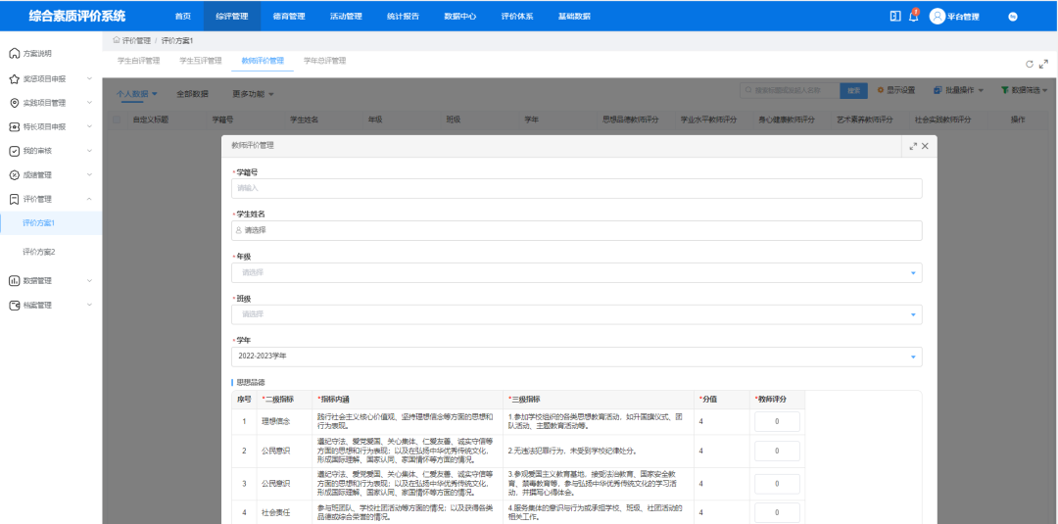
Task: Click the 批量操作 copy icon
Action: click(938, 90)
